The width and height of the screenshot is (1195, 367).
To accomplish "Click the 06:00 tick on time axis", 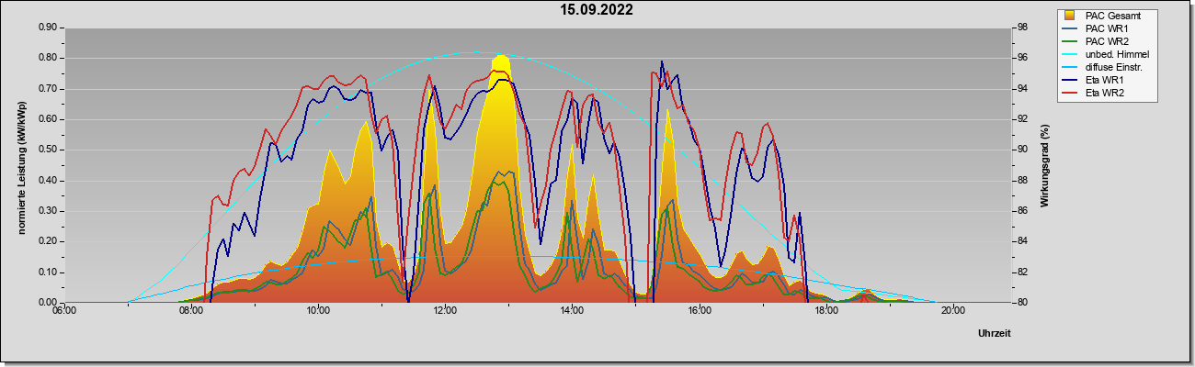I will pos(63,310).
